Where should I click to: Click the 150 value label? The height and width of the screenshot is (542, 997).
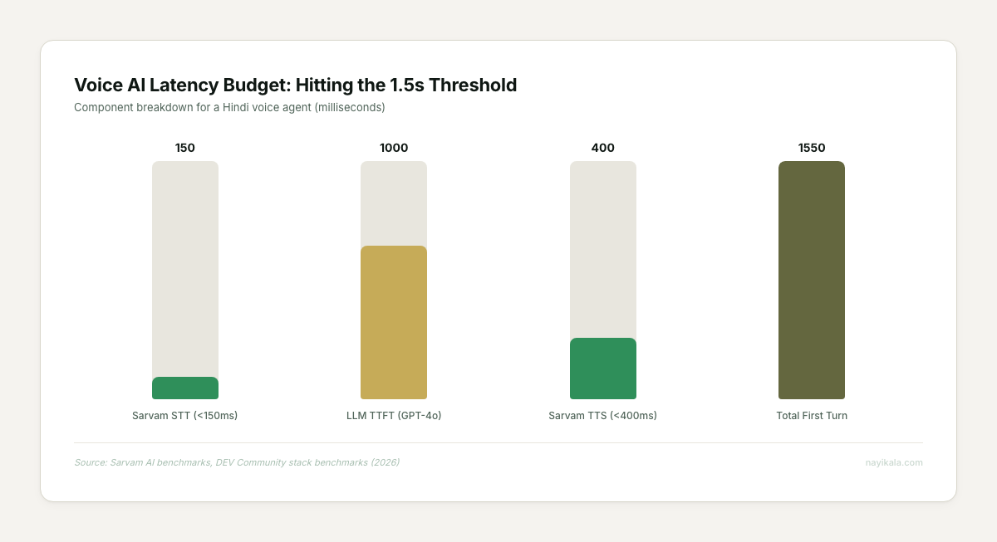tap(185, 148)
